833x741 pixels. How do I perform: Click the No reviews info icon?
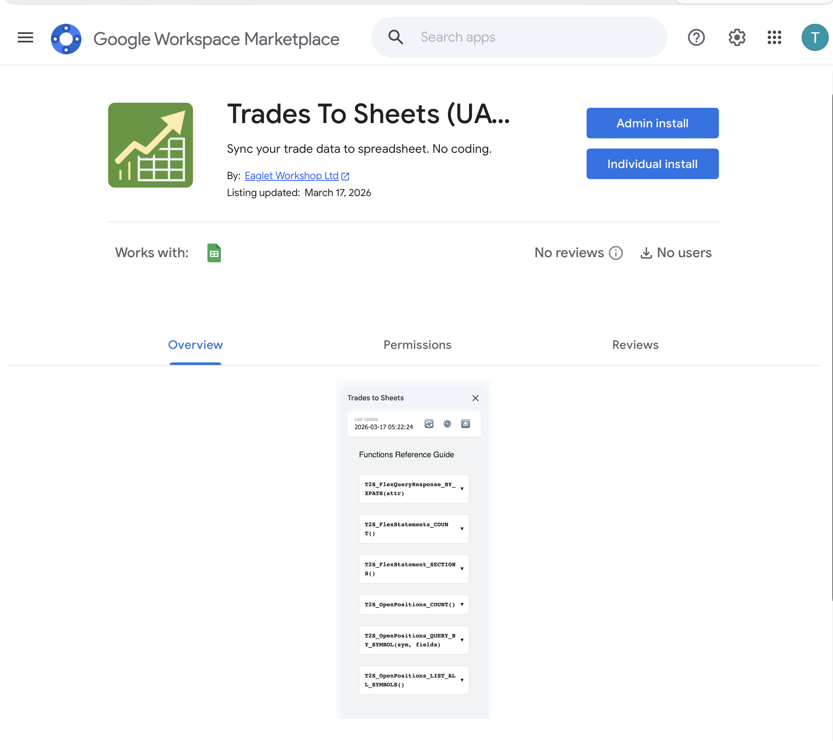(616, 253)
